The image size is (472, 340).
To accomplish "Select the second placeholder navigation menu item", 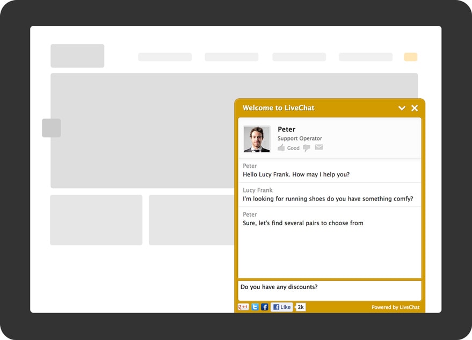I will (x=231, y=57).
